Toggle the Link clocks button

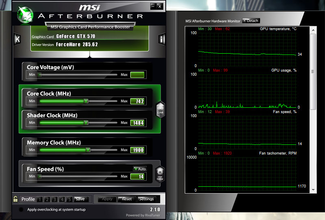click(160, 109)
